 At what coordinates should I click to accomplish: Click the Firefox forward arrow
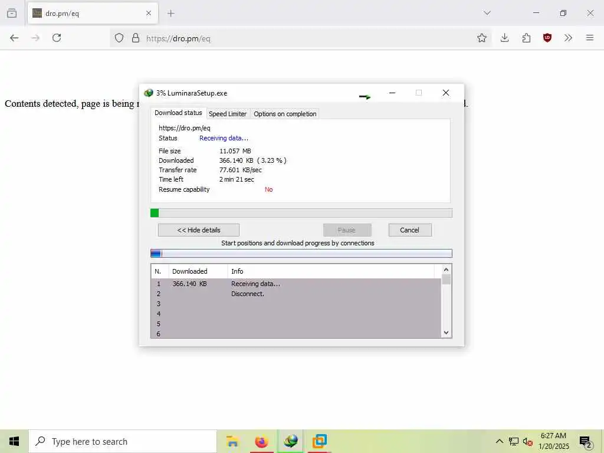pos(35,38)
